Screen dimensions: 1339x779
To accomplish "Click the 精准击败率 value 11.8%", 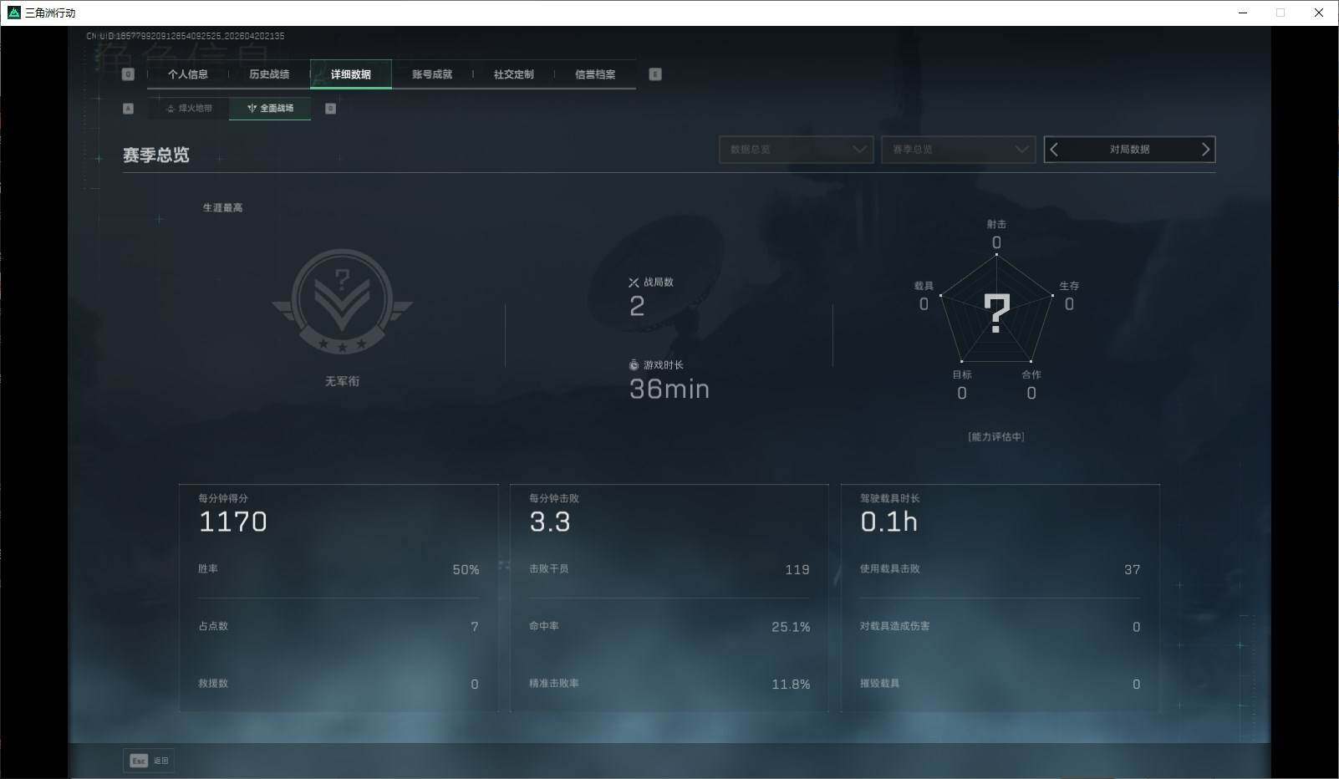I will 791,685.
